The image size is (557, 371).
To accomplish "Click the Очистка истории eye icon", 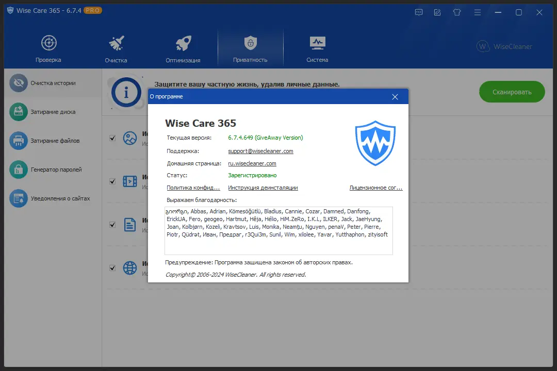I will (19, 83).
